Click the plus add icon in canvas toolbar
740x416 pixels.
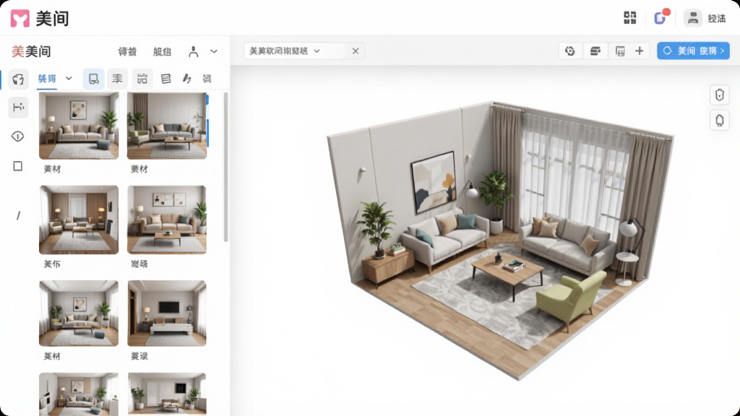click(x=640, y=51)
